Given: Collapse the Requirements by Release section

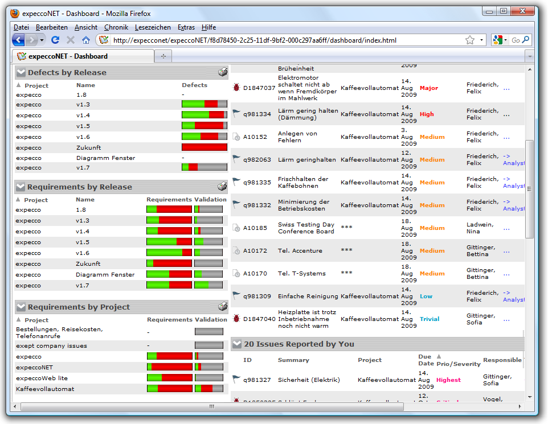Looking at the screenshot, I should click(x=21, y=187).
